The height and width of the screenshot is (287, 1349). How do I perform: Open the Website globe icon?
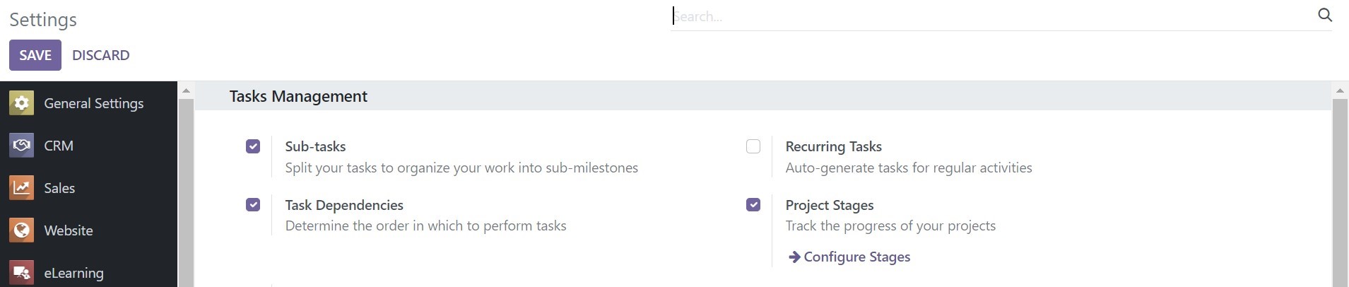pos(21,230)
